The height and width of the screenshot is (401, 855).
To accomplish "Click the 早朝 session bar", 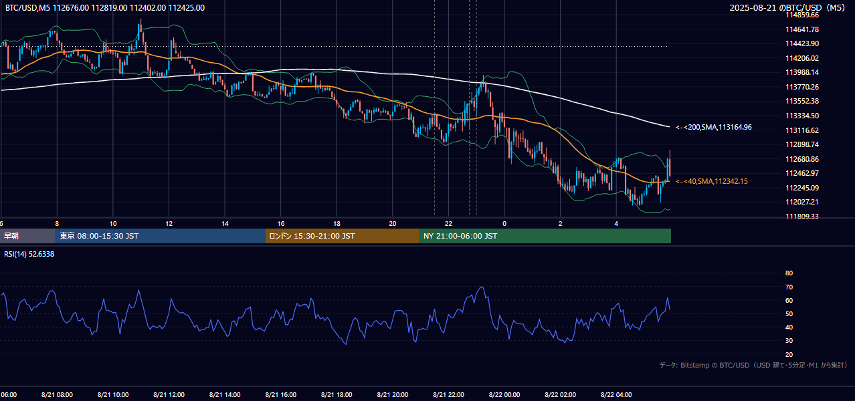I will pos(27,236).
